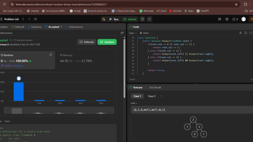This screenshot has width=253, height=142.
Task: Open the Fee structure MBBS bookmark
Action: (54, 11)
